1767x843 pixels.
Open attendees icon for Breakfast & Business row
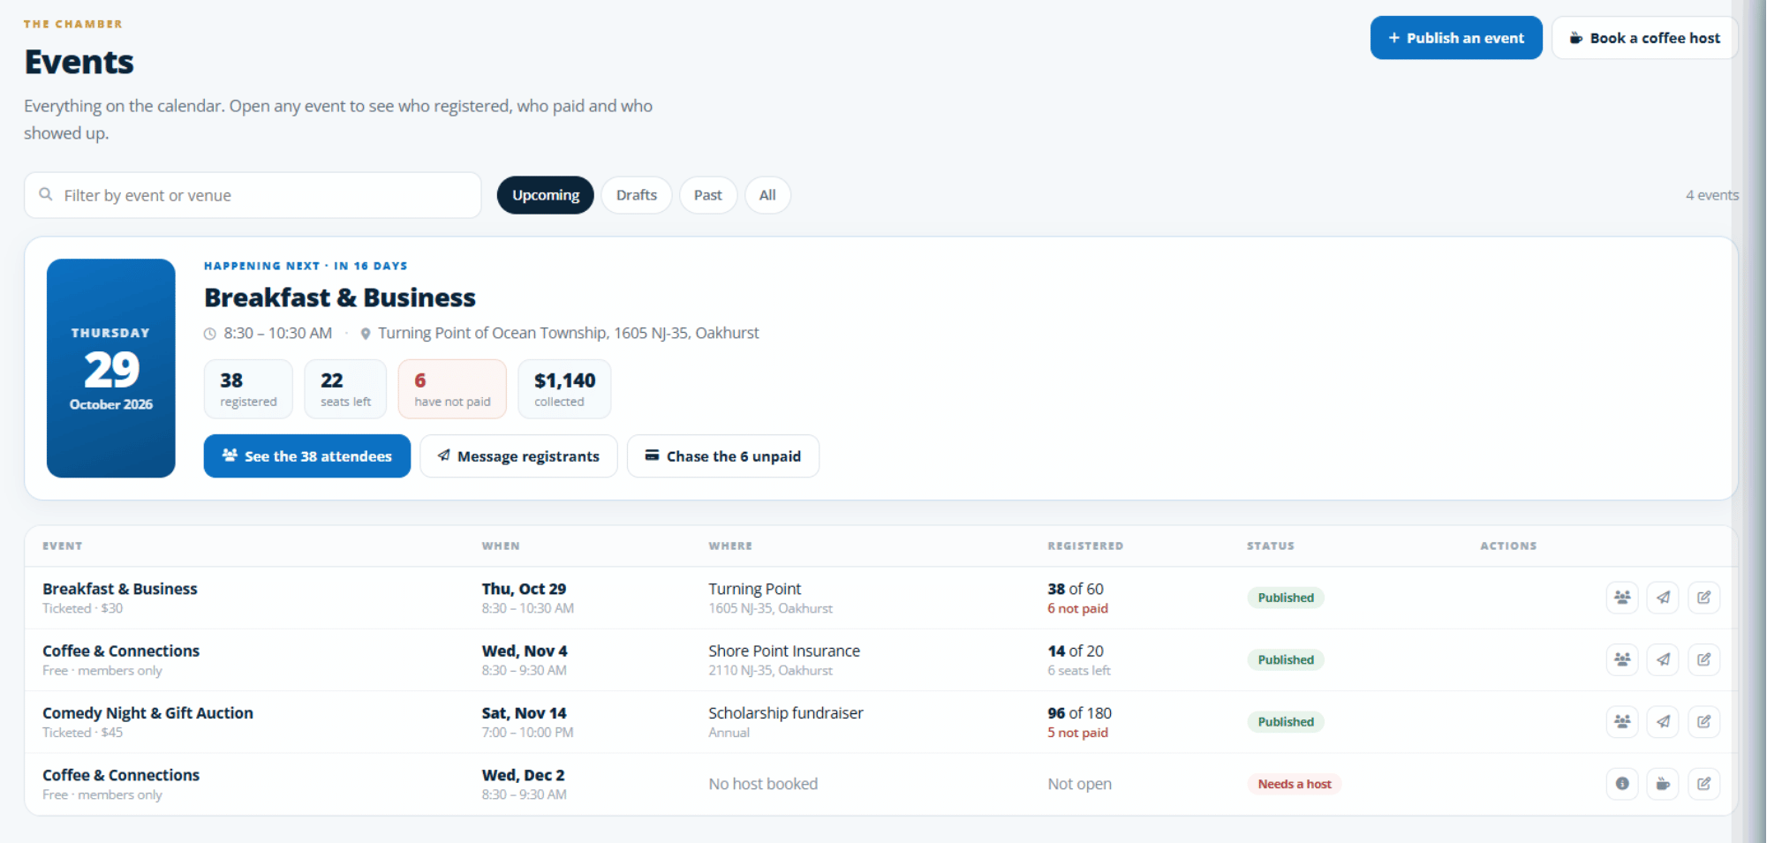tap(1622, 598)
